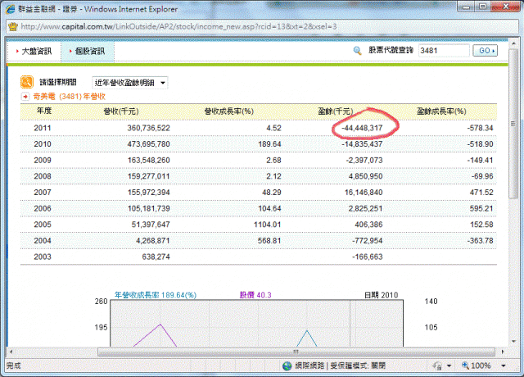This screenshot has height=377, width=524.
Task: Click the orange search icon beside 請選擇期間
Action: click(x=27, y=83)
